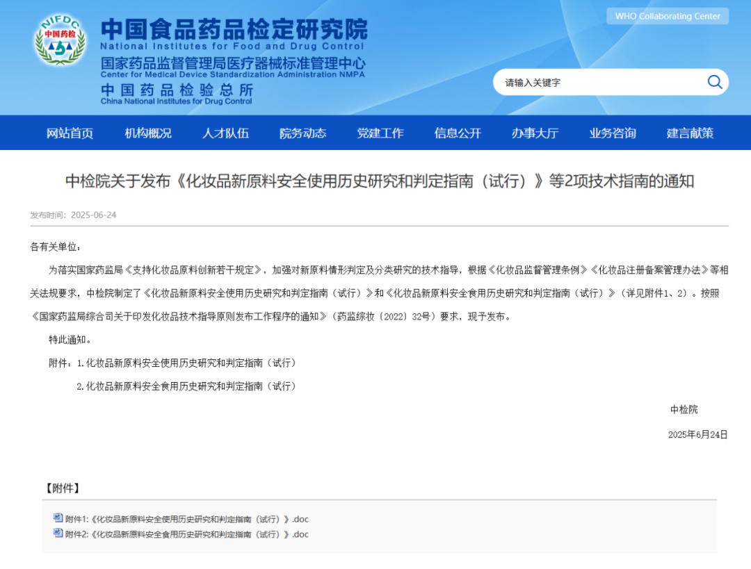This screenshot has width=751, height=569.
Task: Click body list item 2. 化妆品新原料安全食用历史
Action: coord(187,386)
